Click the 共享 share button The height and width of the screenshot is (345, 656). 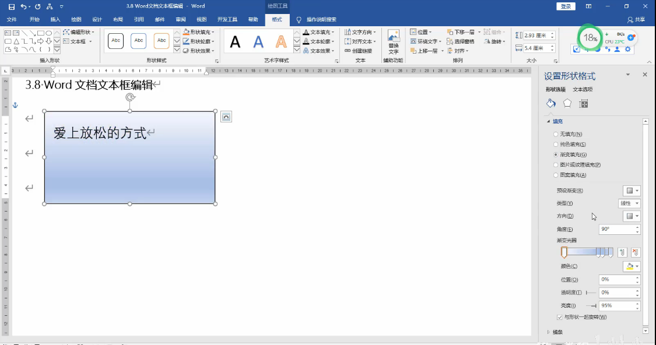[636, 20]
